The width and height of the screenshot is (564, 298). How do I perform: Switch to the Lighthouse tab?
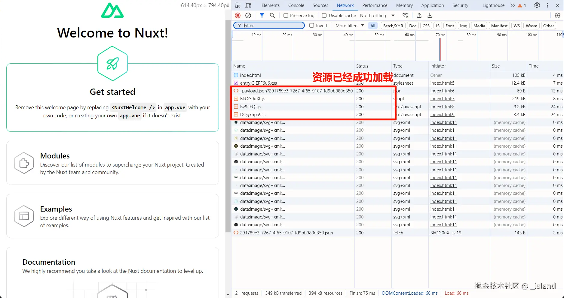point(493,5)
